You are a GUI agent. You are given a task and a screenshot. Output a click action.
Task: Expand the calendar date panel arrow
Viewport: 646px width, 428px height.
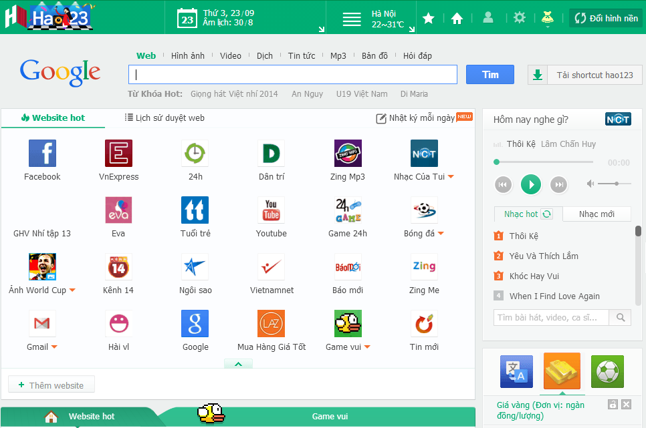322,29
